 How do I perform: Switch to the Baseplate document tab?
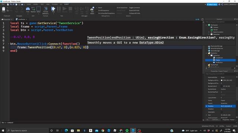point(6,19)
